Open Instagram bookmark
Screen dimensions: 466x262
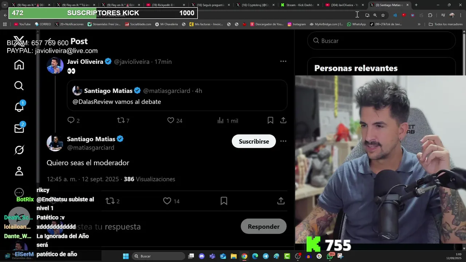click(297, 24)
